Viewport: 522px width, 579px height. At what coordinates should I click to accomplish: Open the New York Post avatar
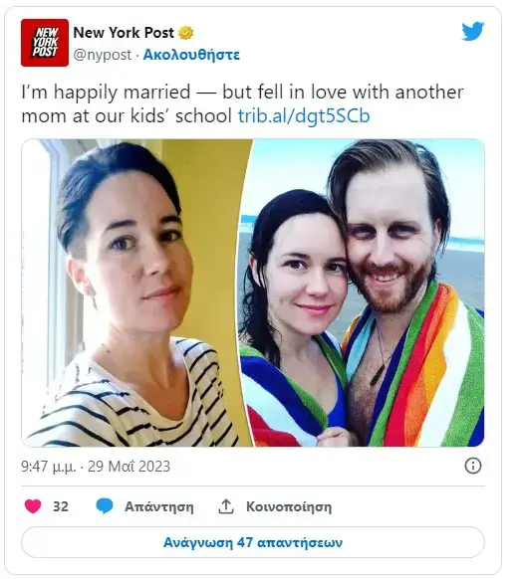click(x=45, y=43)
